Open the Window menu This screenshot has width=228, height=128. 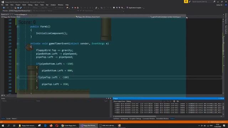pyautogui.click(x=61, y=5)
